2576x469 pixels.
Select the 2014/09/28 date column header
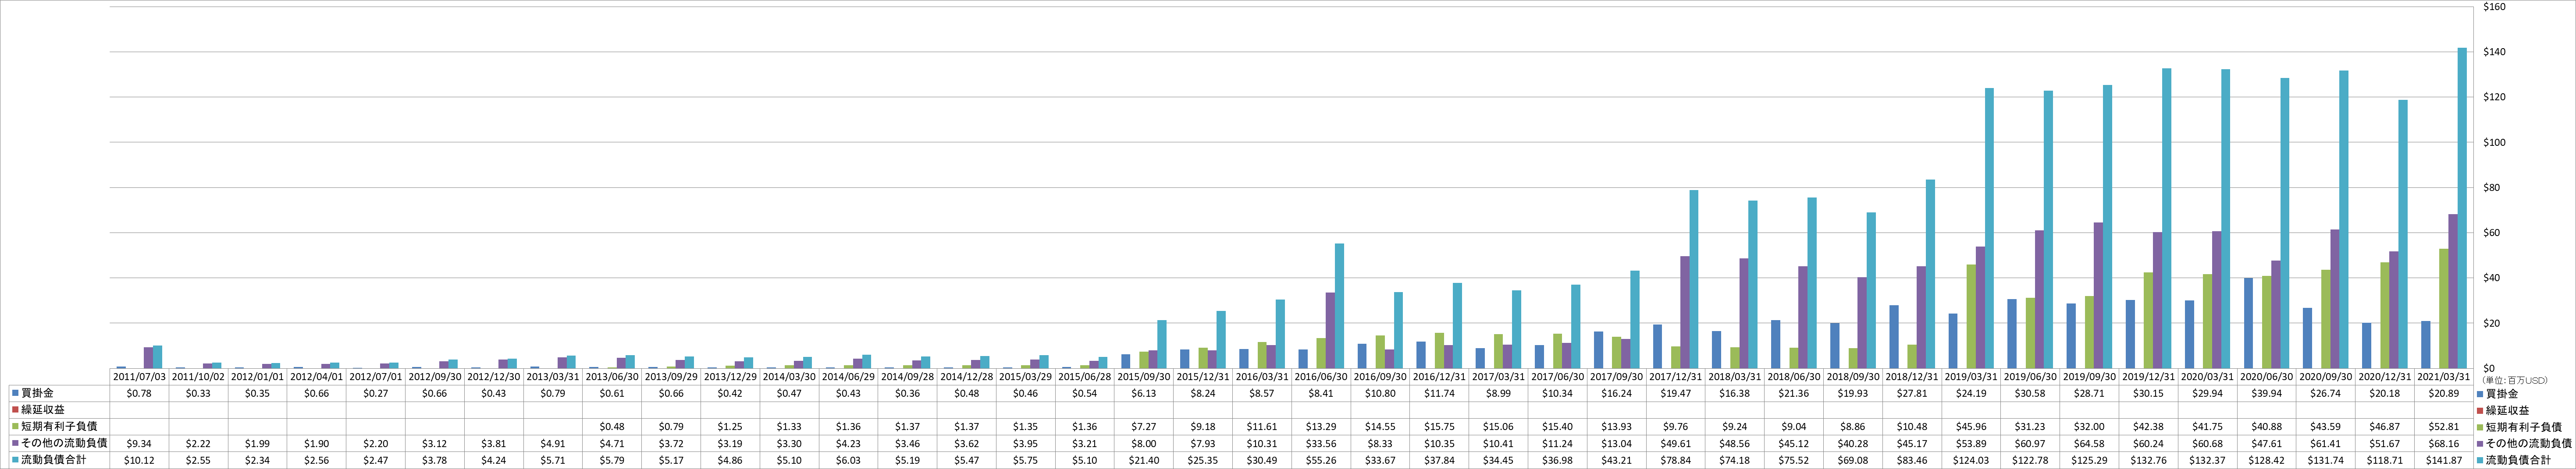908,377
